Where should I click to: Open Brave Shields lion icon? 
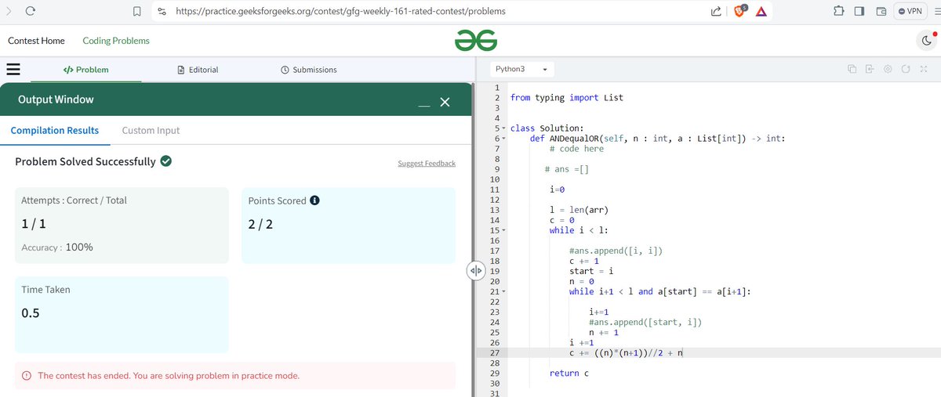(x=741, y=11)
